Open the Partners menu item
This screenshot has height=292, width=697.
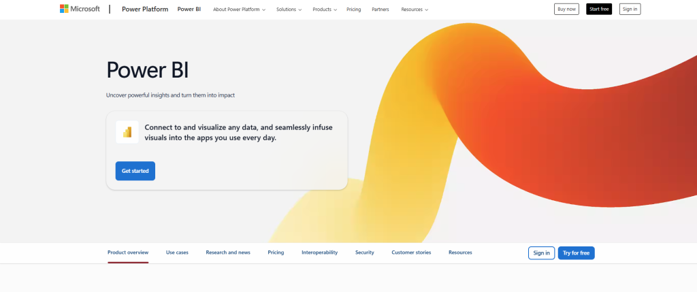coord(380,10)
